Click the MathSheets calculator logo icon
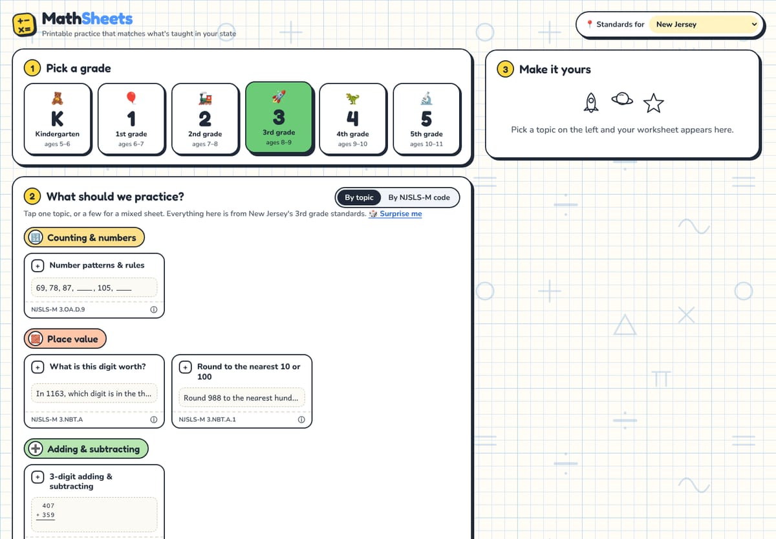This screenshot has height=539, width=776. (24, 25)
